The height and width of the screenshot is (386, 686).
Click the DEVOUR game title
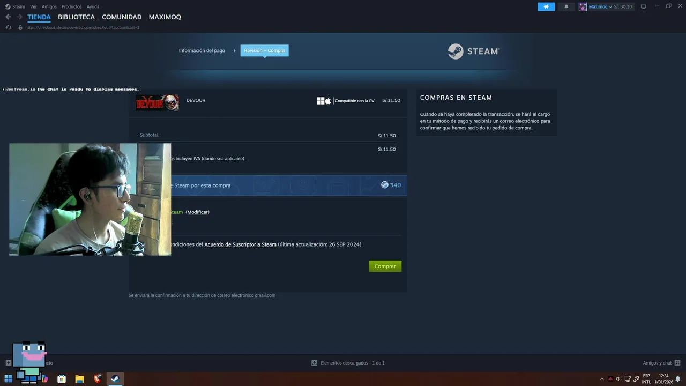(196, 100)
